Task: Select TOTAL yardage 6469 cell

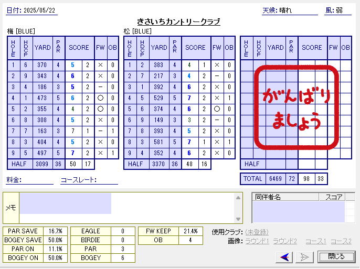Action: pyautogui.click(x=276, y=179)
